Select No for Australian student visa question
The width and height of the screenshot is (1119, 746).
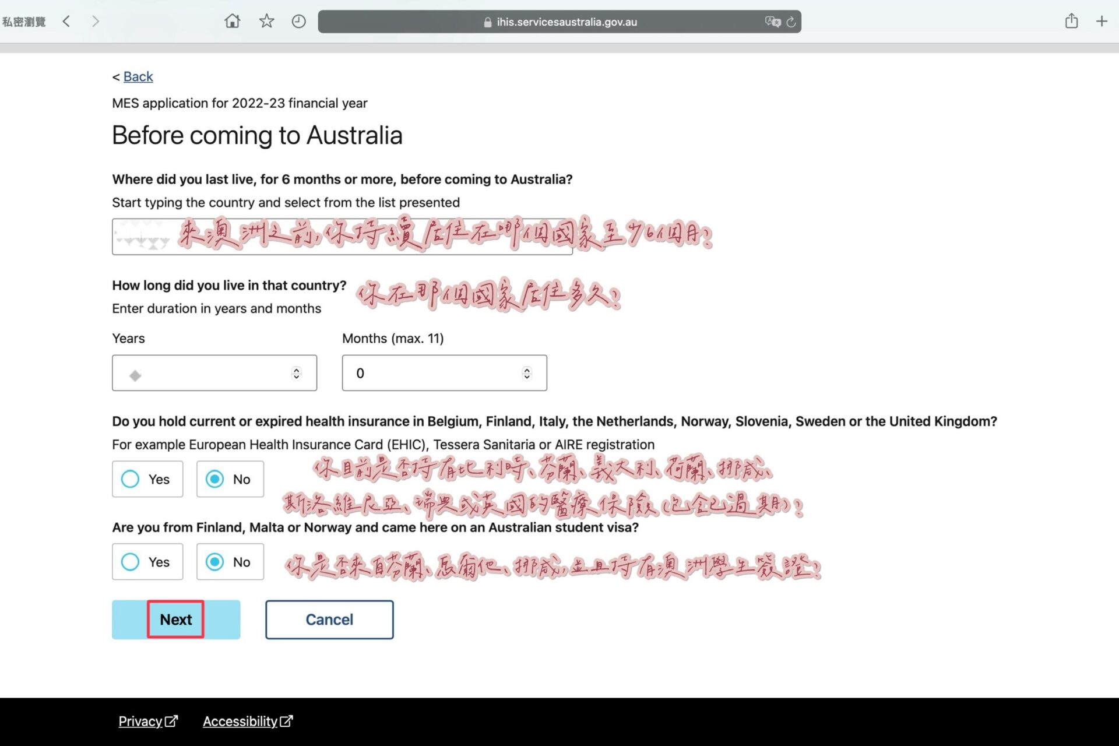click(x=215, y=562)
